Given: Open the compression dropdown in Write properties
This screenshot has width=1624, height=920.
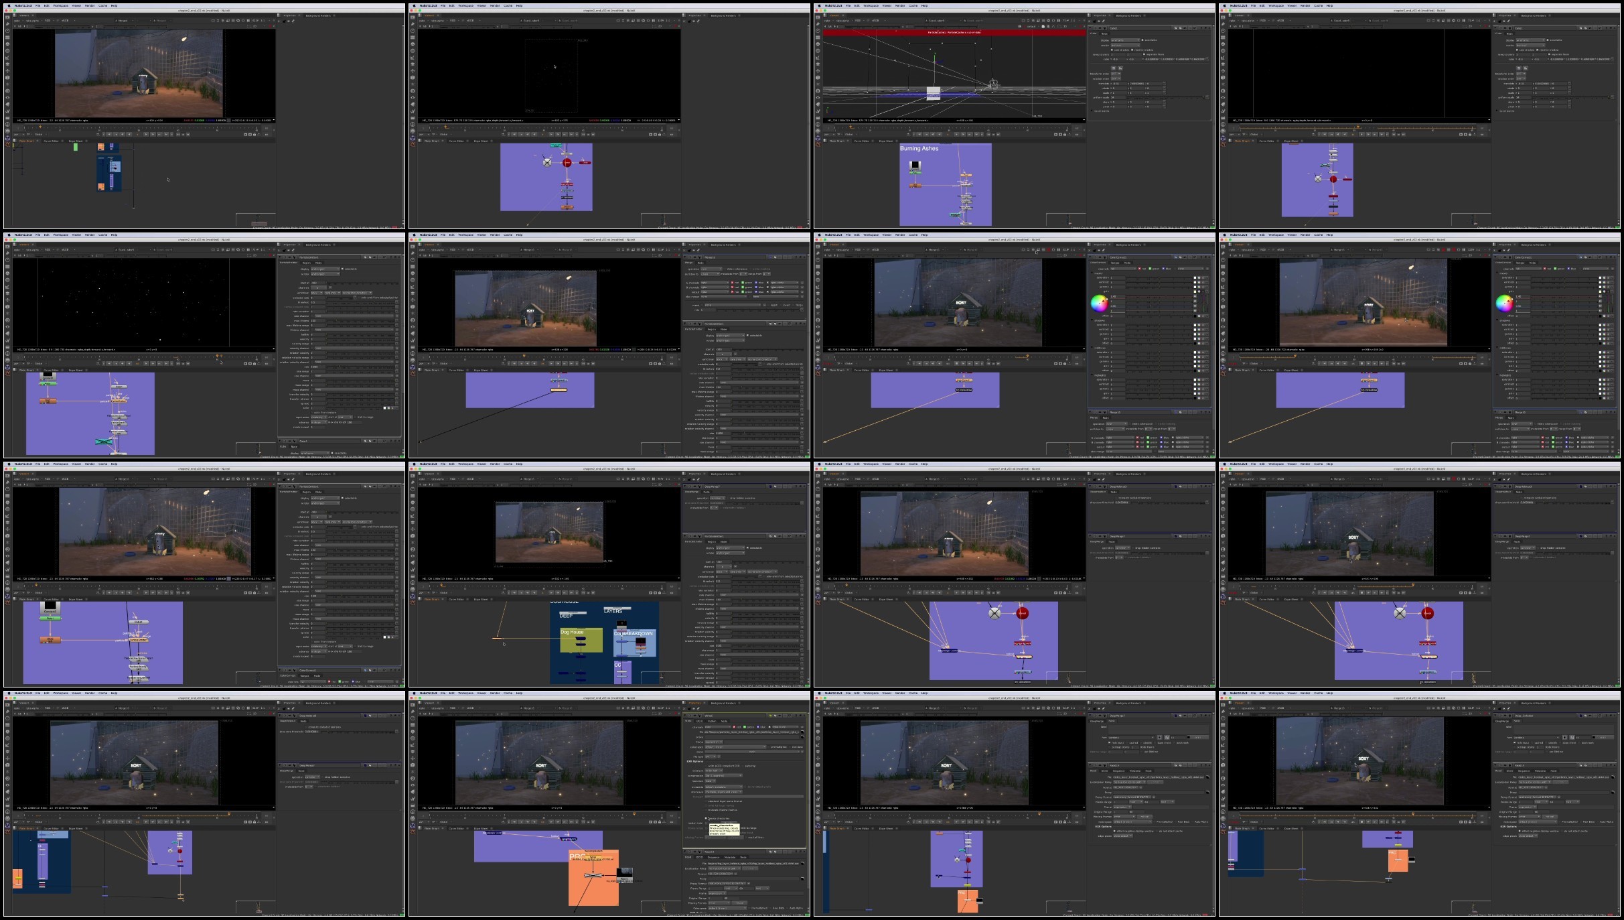Looking at the screenshot, I should (724, 775).
